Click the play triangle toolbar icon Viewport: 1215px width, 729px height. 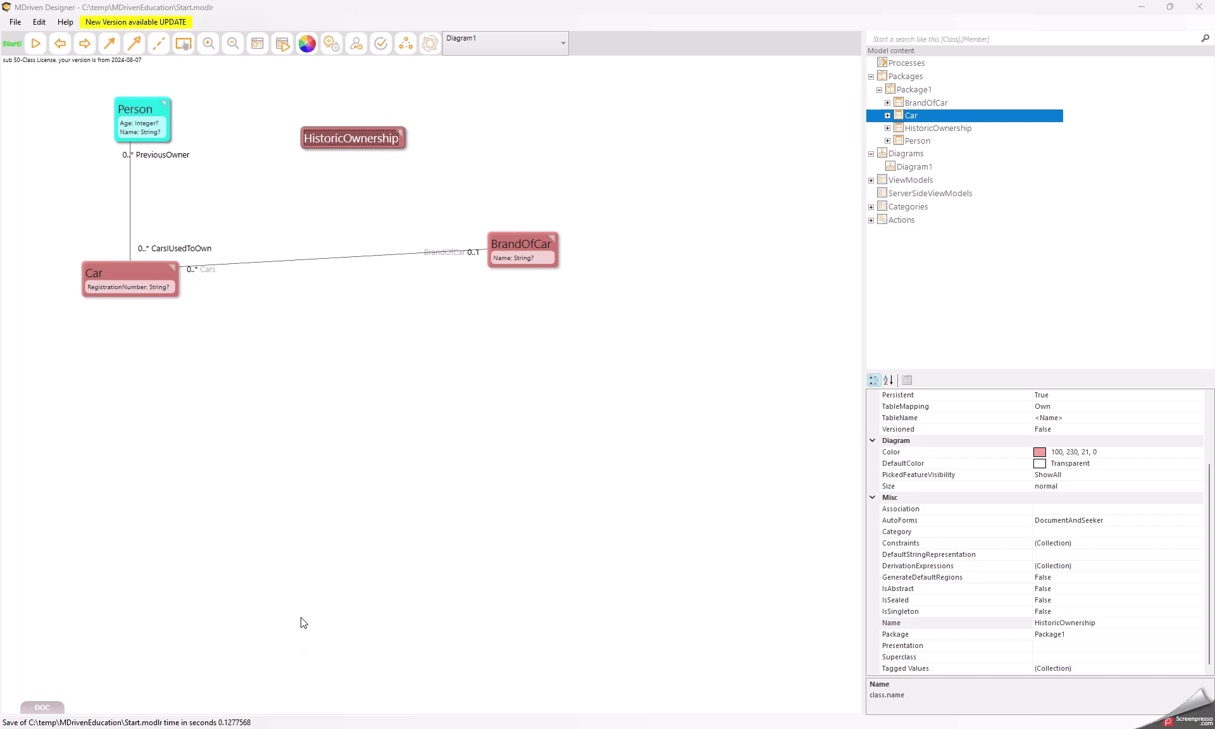pyautogui.click(x=36, y=44)
